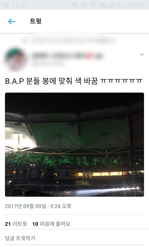Image resolution: width=149 pixels, height=247 pixels.
Task: Tap the HD call status icon
Action: [x=93, y=5]
